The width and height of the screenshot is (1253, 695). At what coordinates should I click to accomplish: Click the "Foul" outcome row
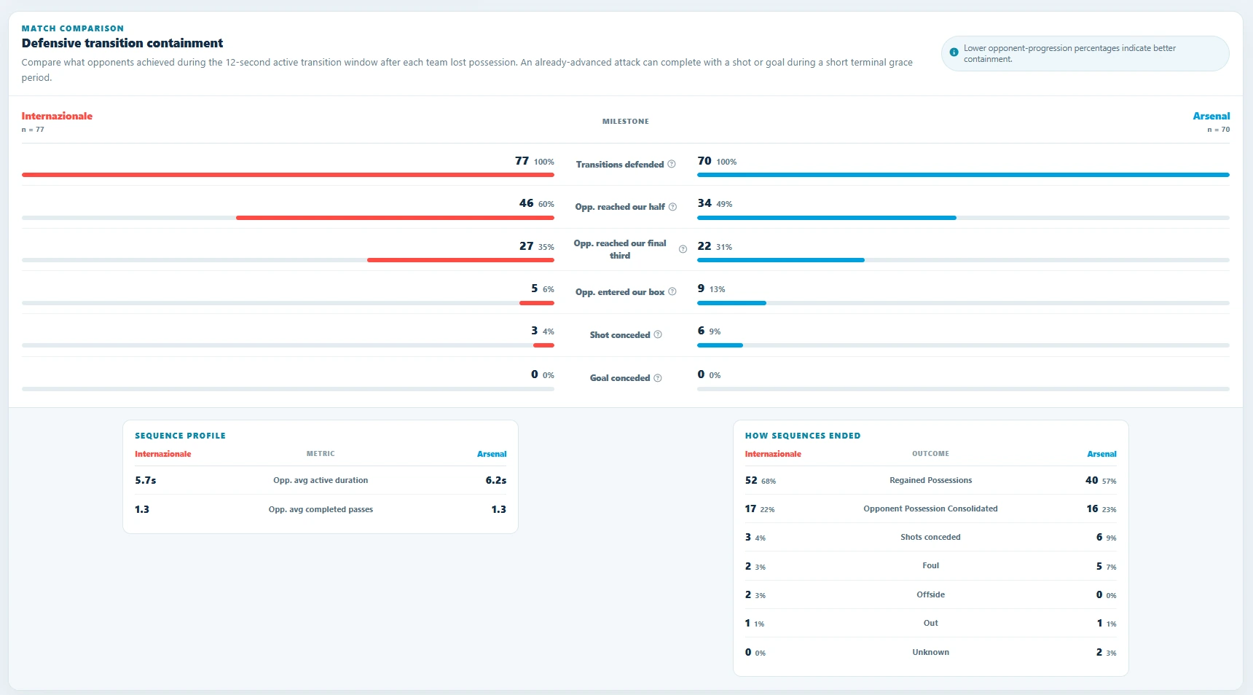click(930, 566)
